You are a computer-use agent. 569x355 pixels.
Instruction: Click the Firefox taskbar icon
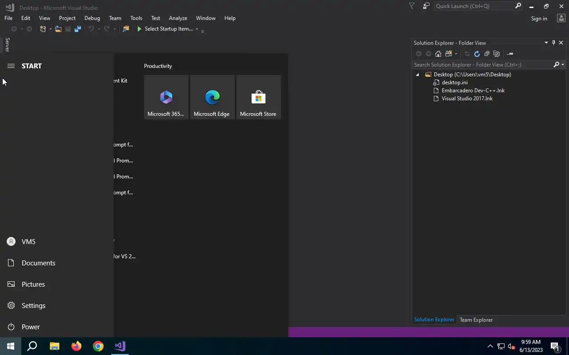coord(76,346)
